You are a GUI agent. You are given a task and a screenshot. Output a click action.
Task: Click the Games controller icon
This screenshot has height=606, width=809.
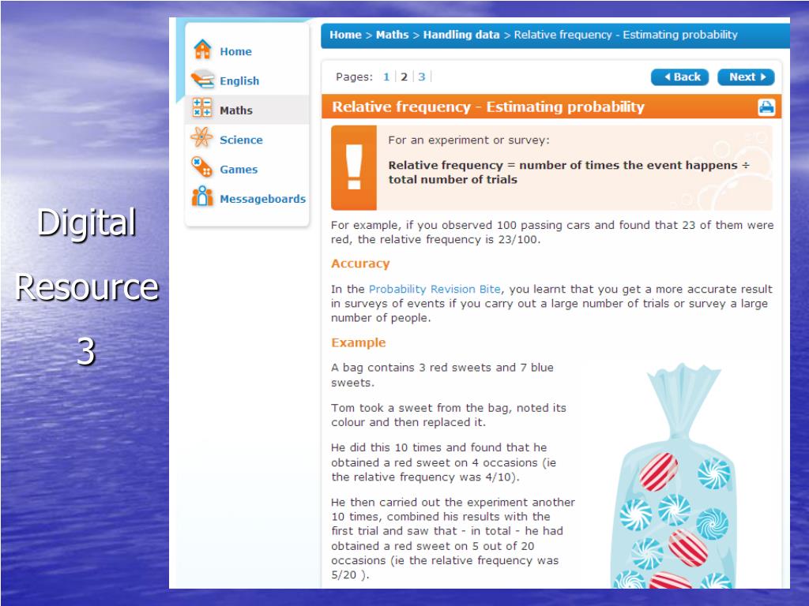pyautogui.click(x=201, y=167)
